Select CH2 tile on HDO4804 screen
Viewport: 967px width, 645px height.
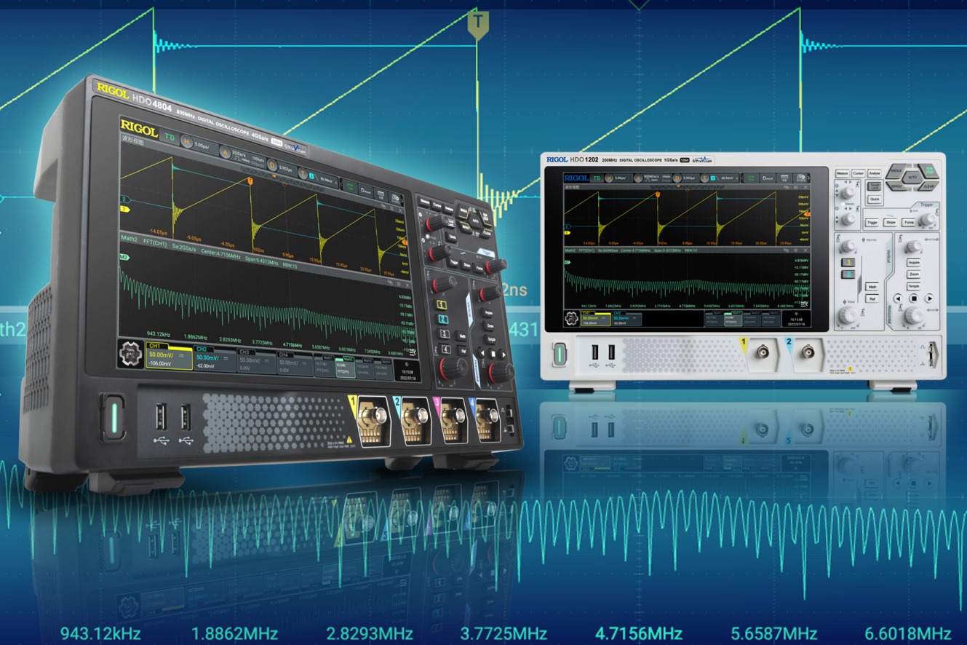pos(215,360)
